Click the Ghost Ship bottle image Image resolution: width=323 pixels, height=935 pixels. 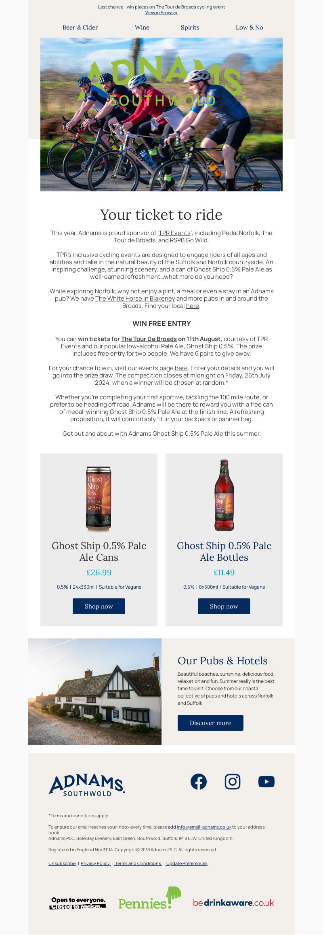point(224,495)
